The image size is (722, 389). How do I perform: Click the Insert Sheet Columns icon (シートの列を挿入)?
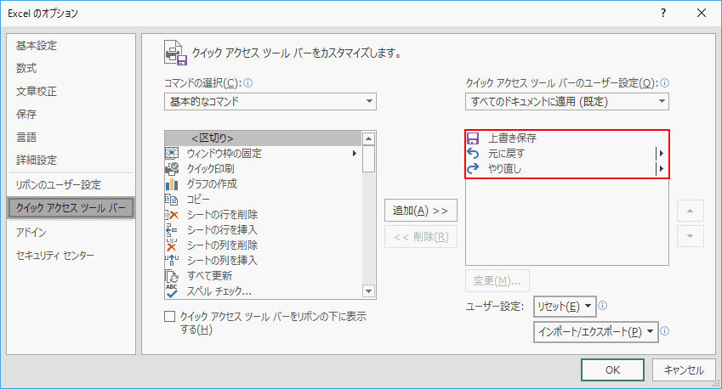point(172,260)
